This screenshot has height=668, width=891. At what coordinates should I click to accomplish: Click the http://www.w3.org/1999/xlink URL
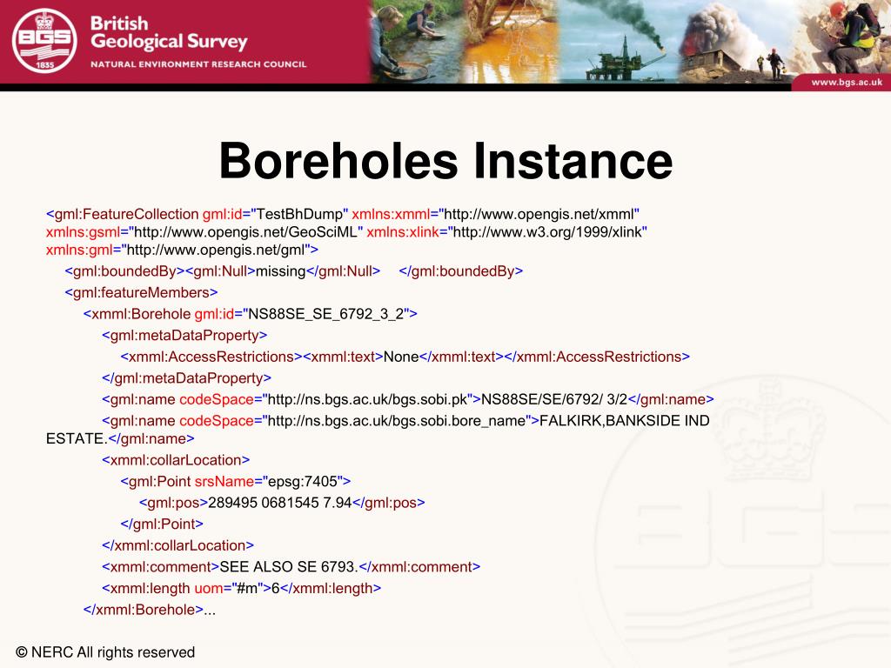[548, 232]
